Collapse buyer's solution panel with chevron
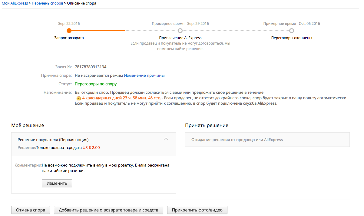 166,139
